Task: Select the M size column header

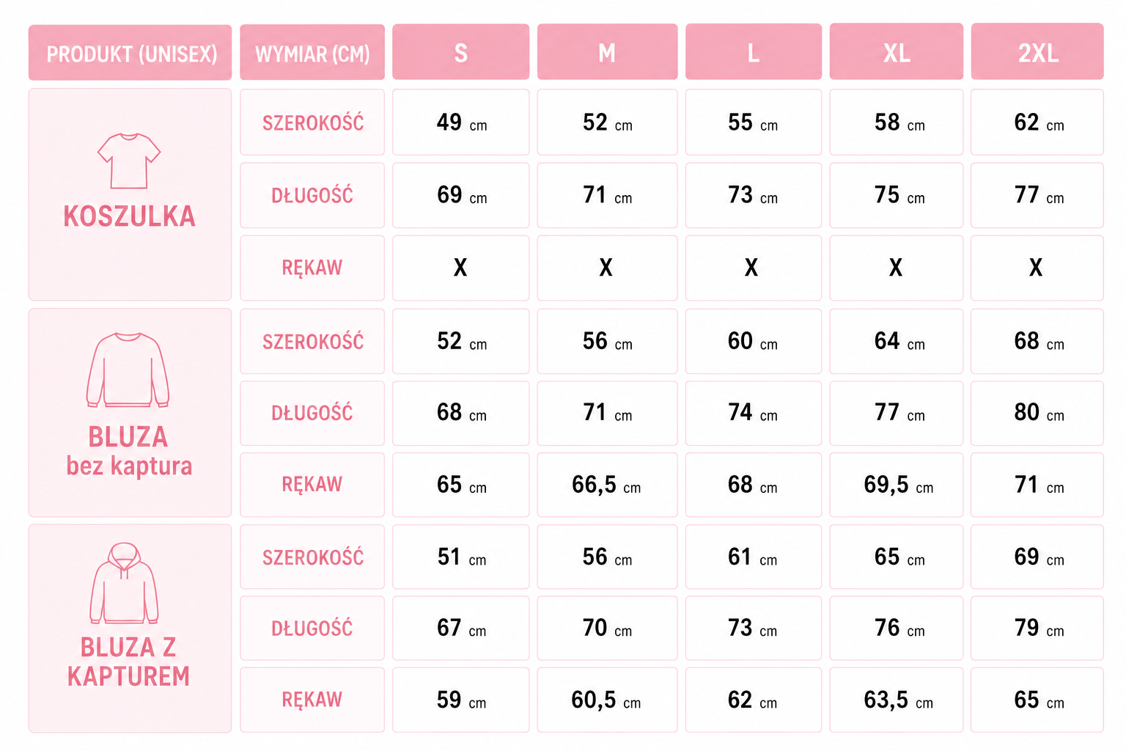Action: [x=607, y=52]
